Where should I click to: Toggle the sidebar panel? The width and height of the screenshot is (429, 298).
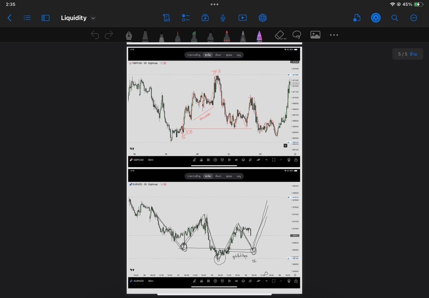tap(46, 18)
